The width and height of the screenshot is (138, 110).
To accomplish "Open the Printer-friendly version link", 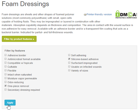I will (x=99, y=14).
